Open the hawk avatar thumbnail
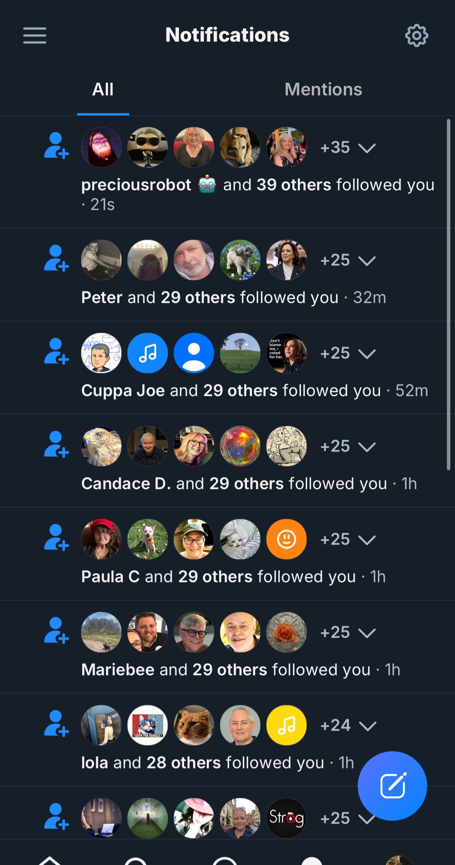The width and height of the screenshot is (455, 865). point(101,446)
